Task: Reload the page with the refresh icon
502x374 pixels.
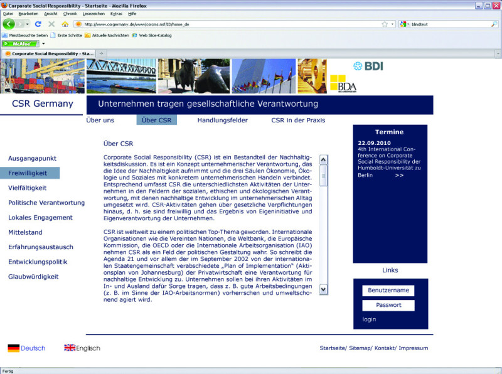Action: [x=38, y=24]
